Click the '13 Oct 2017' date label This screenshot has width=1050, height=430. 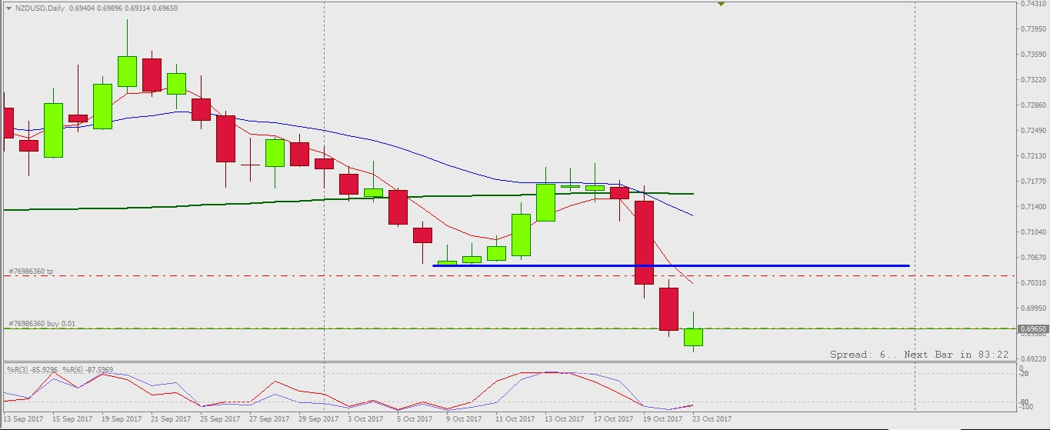click(564, 419)
